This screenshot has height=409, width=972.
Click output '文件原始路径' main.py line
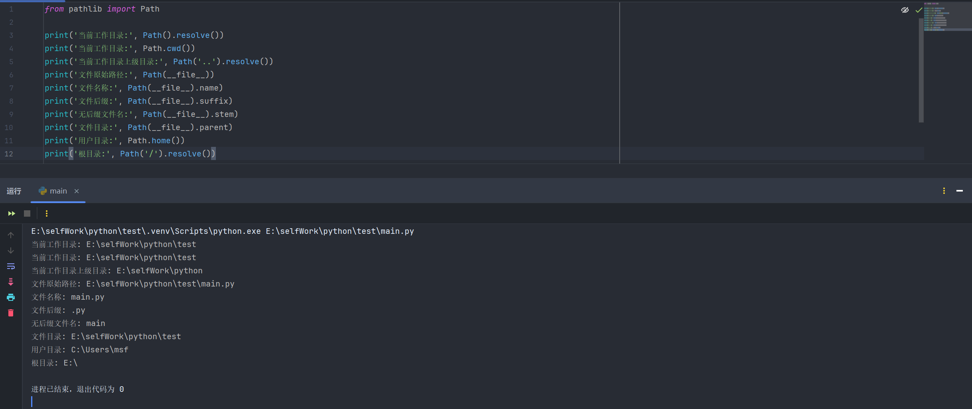[x=133, y=284]
